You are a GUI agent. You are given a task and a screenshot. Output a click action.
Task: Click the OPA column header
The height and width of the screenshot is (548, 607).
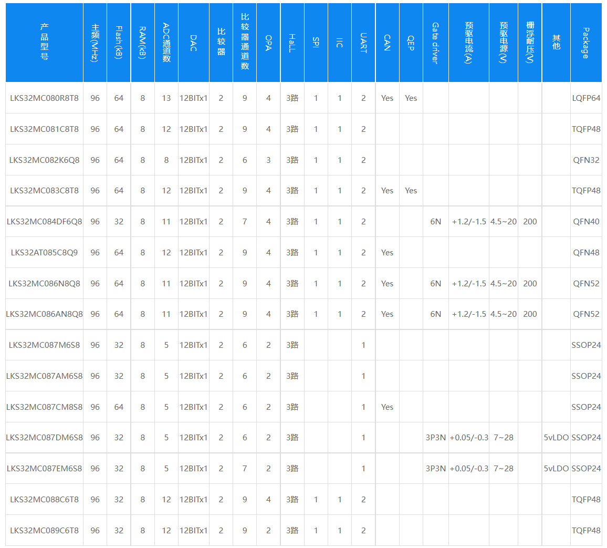click(268, 43)
